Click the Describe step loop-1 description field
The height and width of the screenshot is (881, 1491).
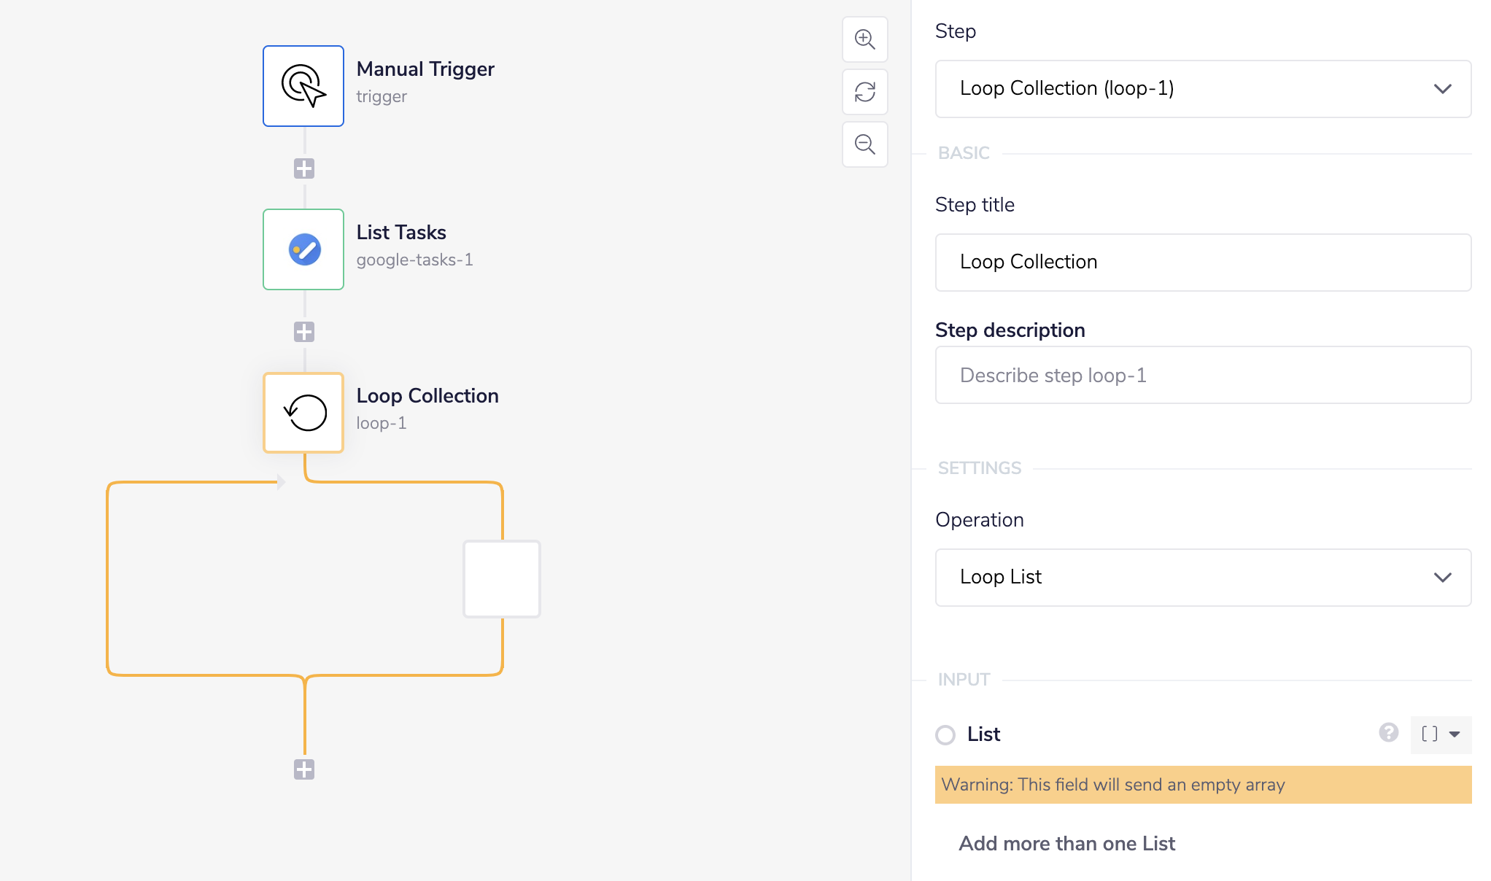(1202, 375)
